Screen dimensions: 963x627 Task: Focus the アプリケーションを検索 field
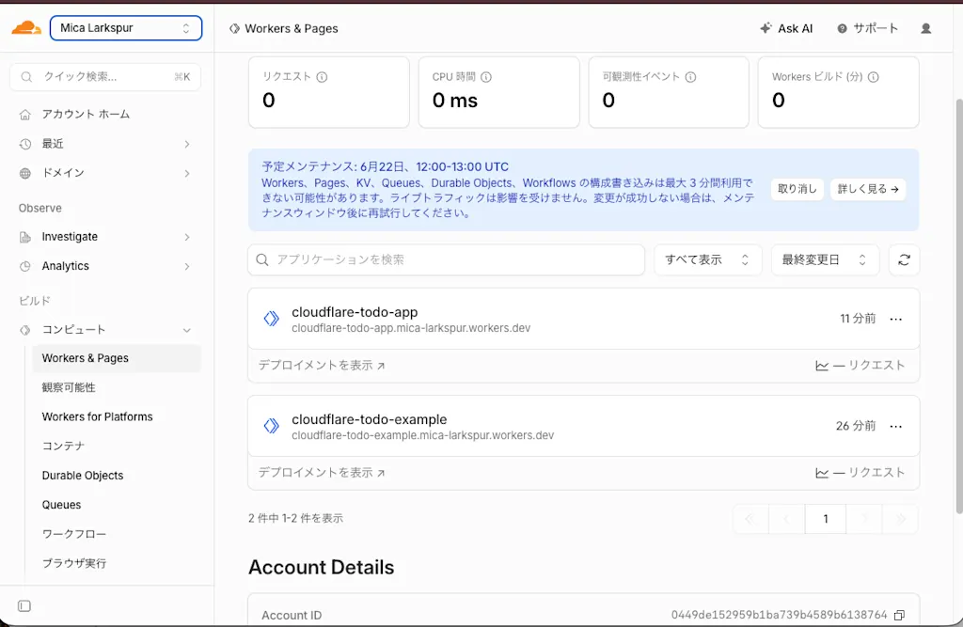pyautogui.click(x=447, y=259)
